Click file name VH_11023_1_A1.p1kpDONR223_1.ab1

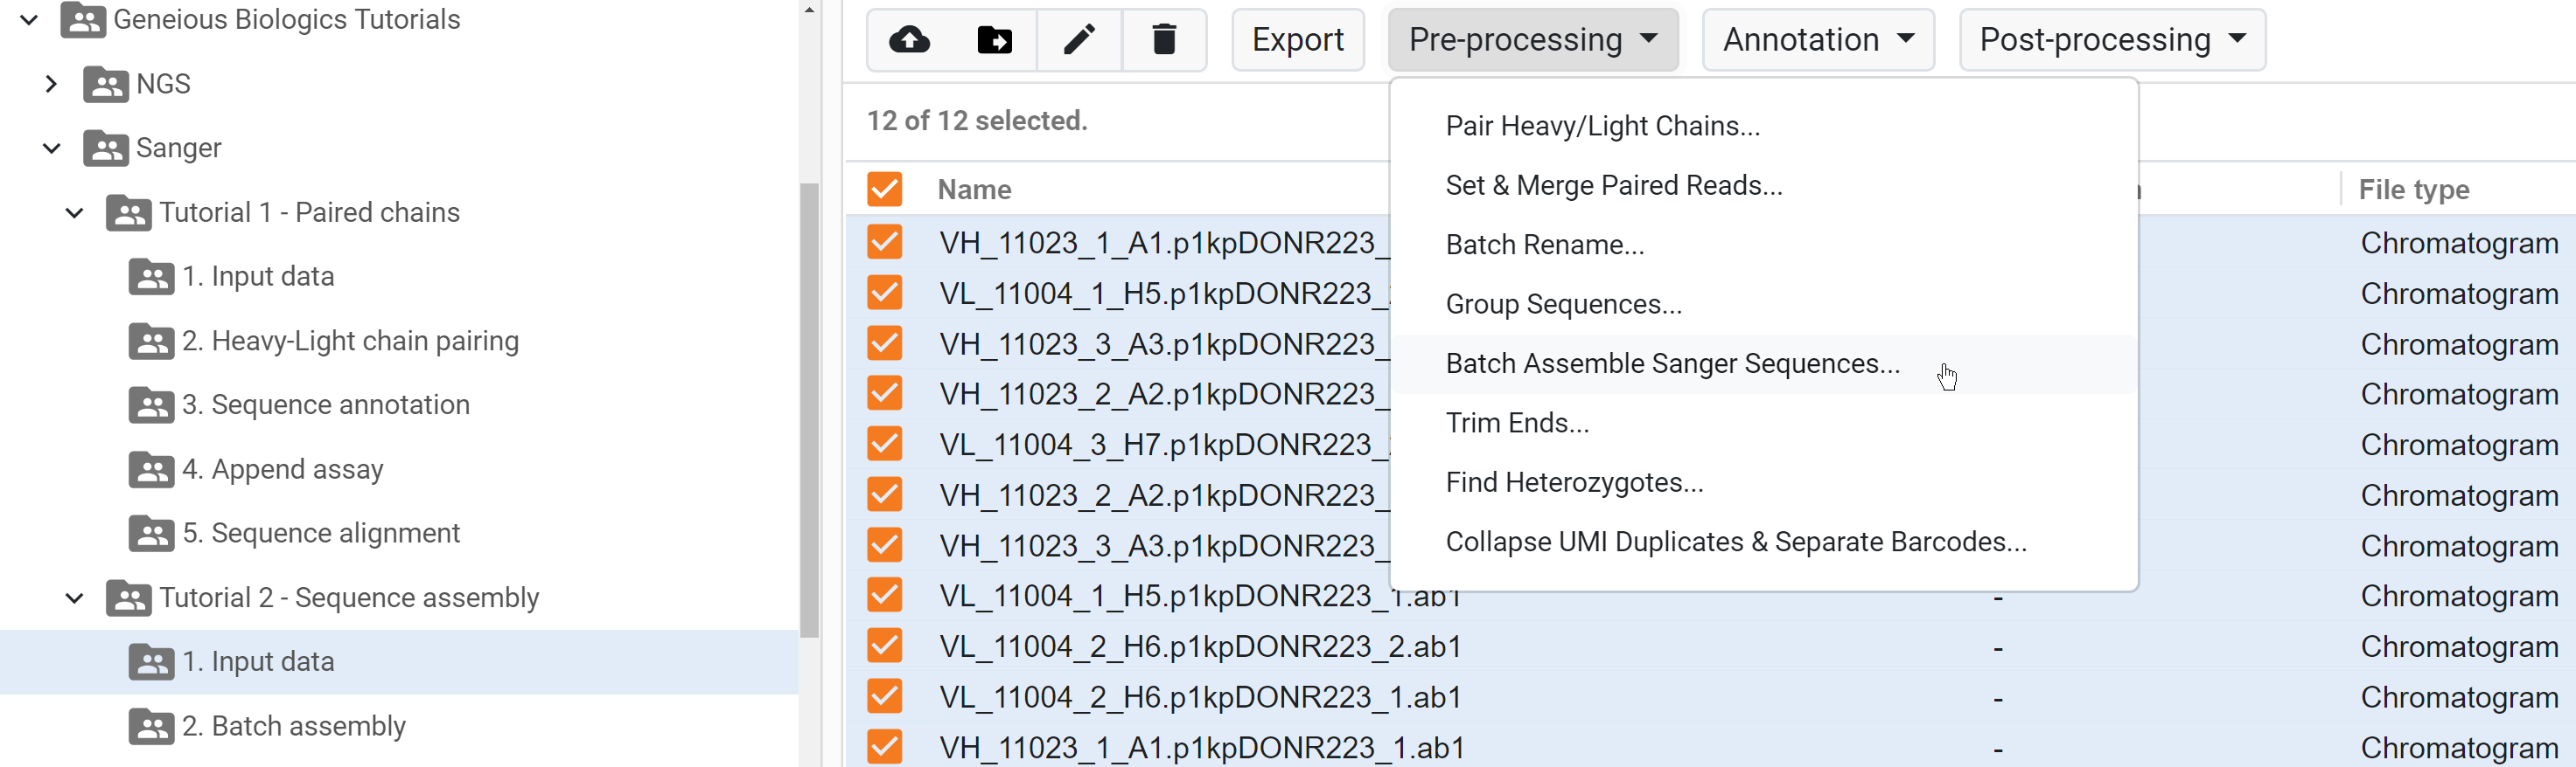point(1202,748)
